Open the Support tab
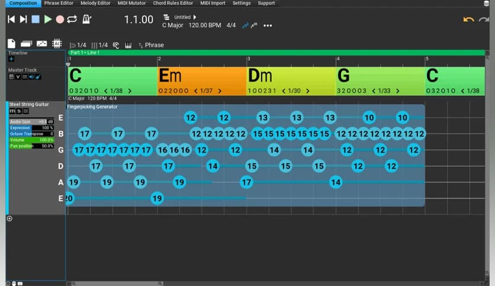The width and height of the screenshot is (495, 286). (266, 3)
